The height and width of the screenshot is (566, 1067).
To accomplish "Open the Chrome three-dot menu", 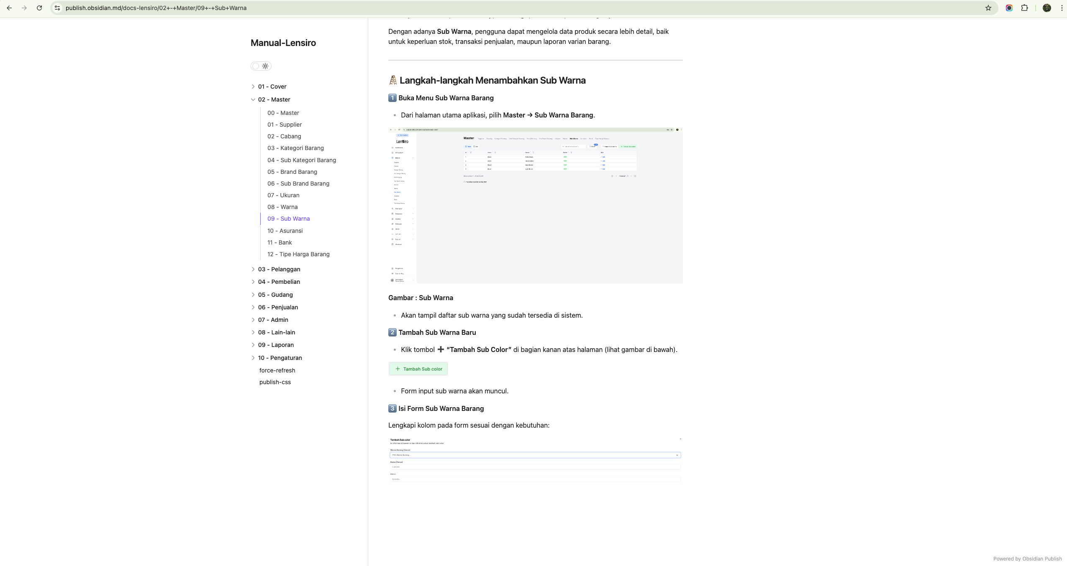I will point(1062,8).
